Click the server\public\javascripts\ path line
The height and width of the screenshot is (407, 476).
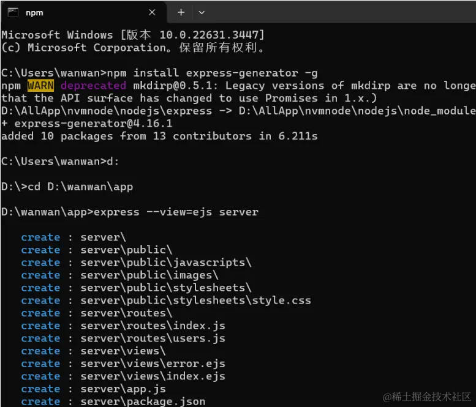point(166,263)
